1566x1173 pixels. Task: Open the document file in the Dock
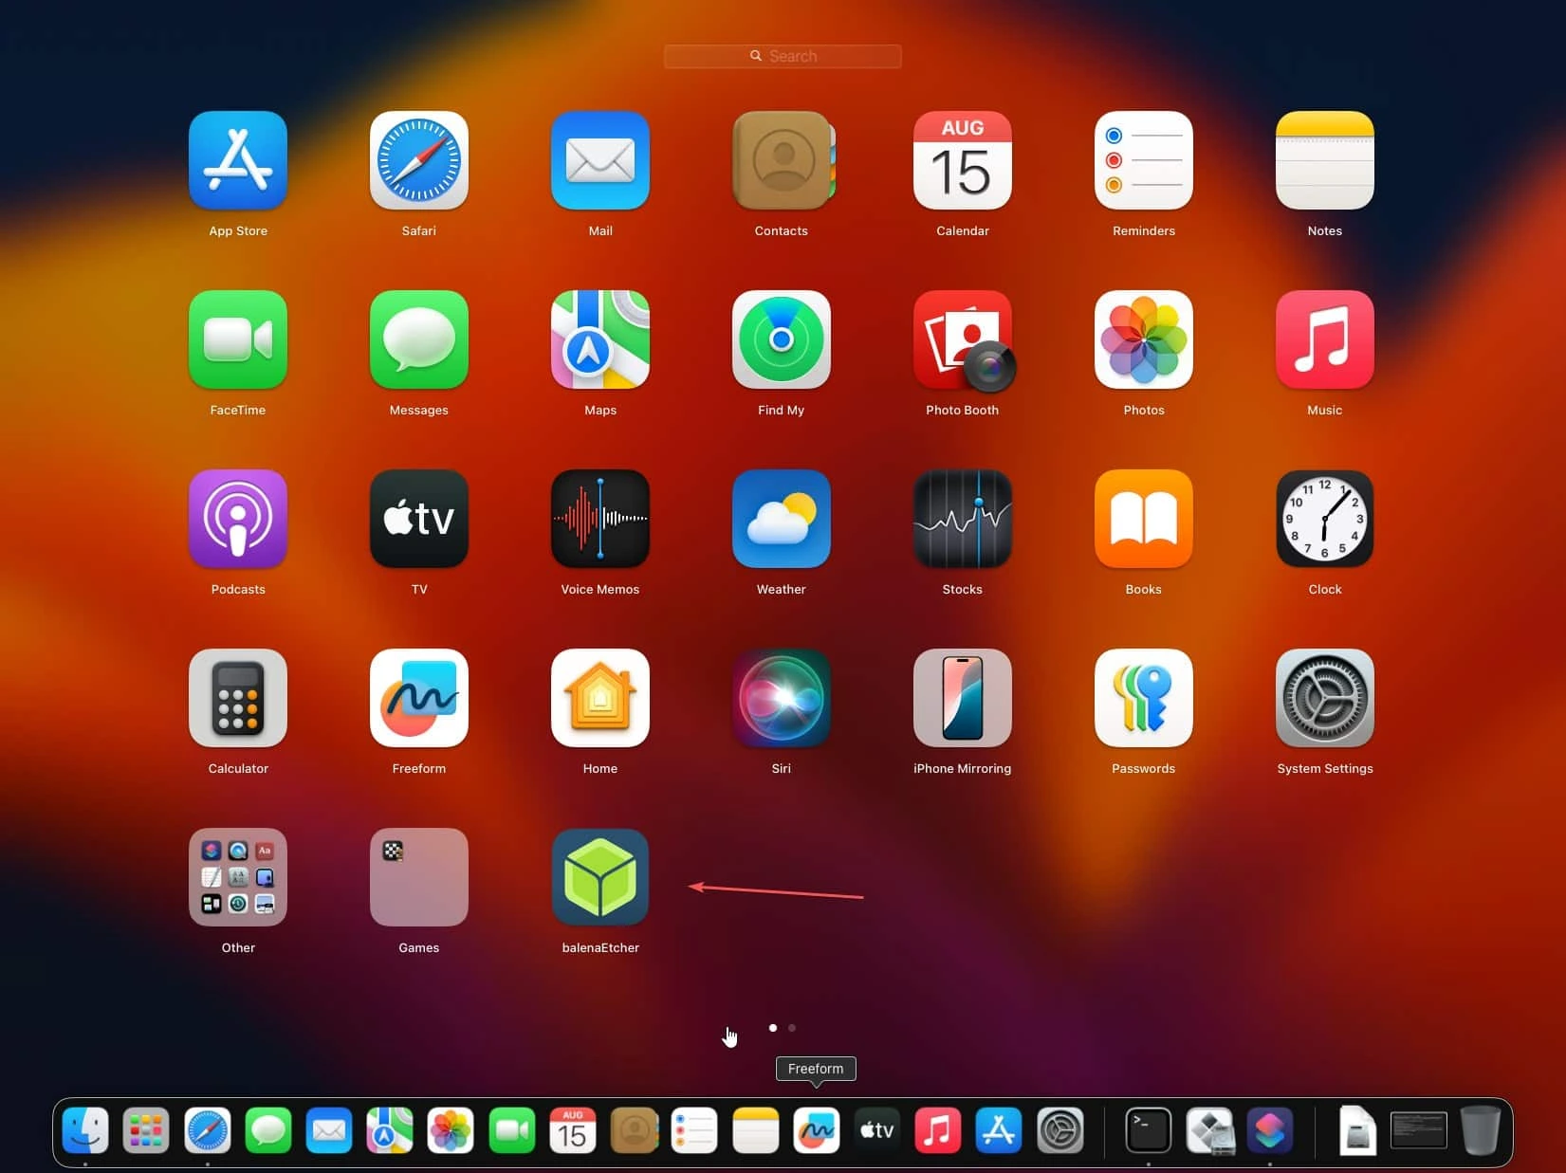click(x=1357, y=1130)
